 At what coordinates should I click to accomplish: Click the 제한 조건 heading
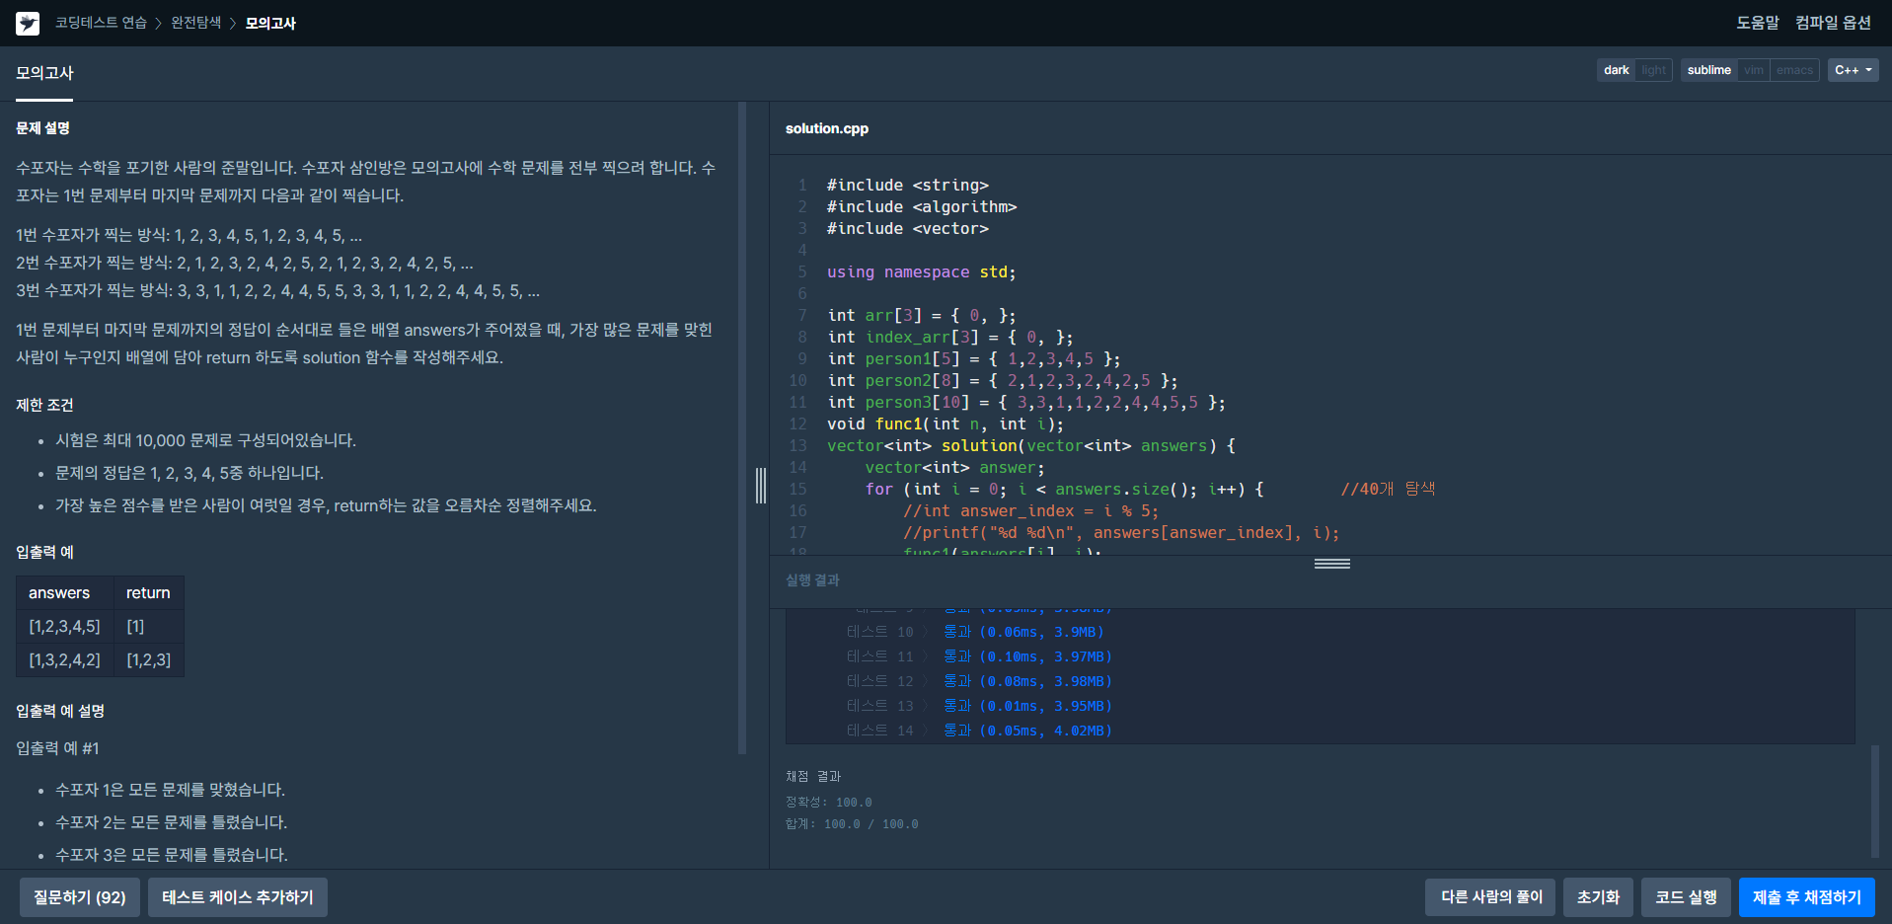pyautogui.click(x=44, y=406)
